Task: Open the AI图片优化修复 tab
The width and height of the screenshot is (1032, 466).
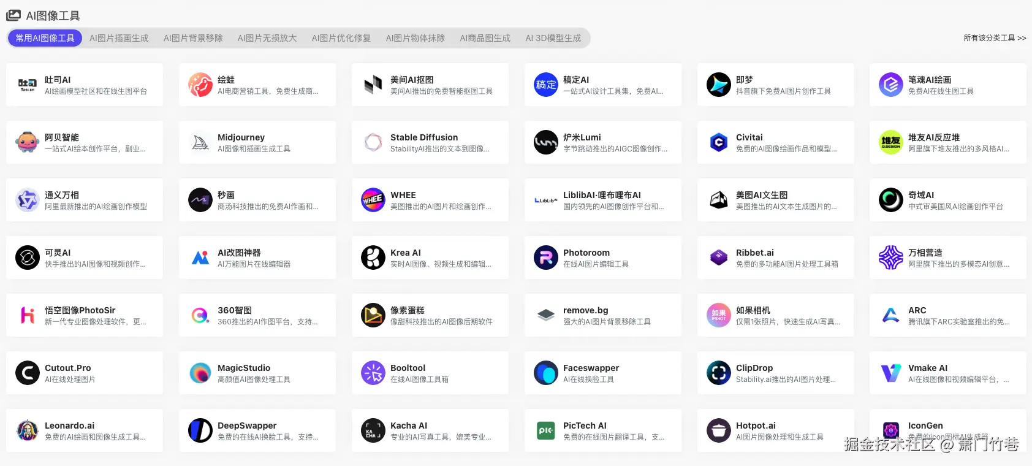Action: tap(341, 38)
